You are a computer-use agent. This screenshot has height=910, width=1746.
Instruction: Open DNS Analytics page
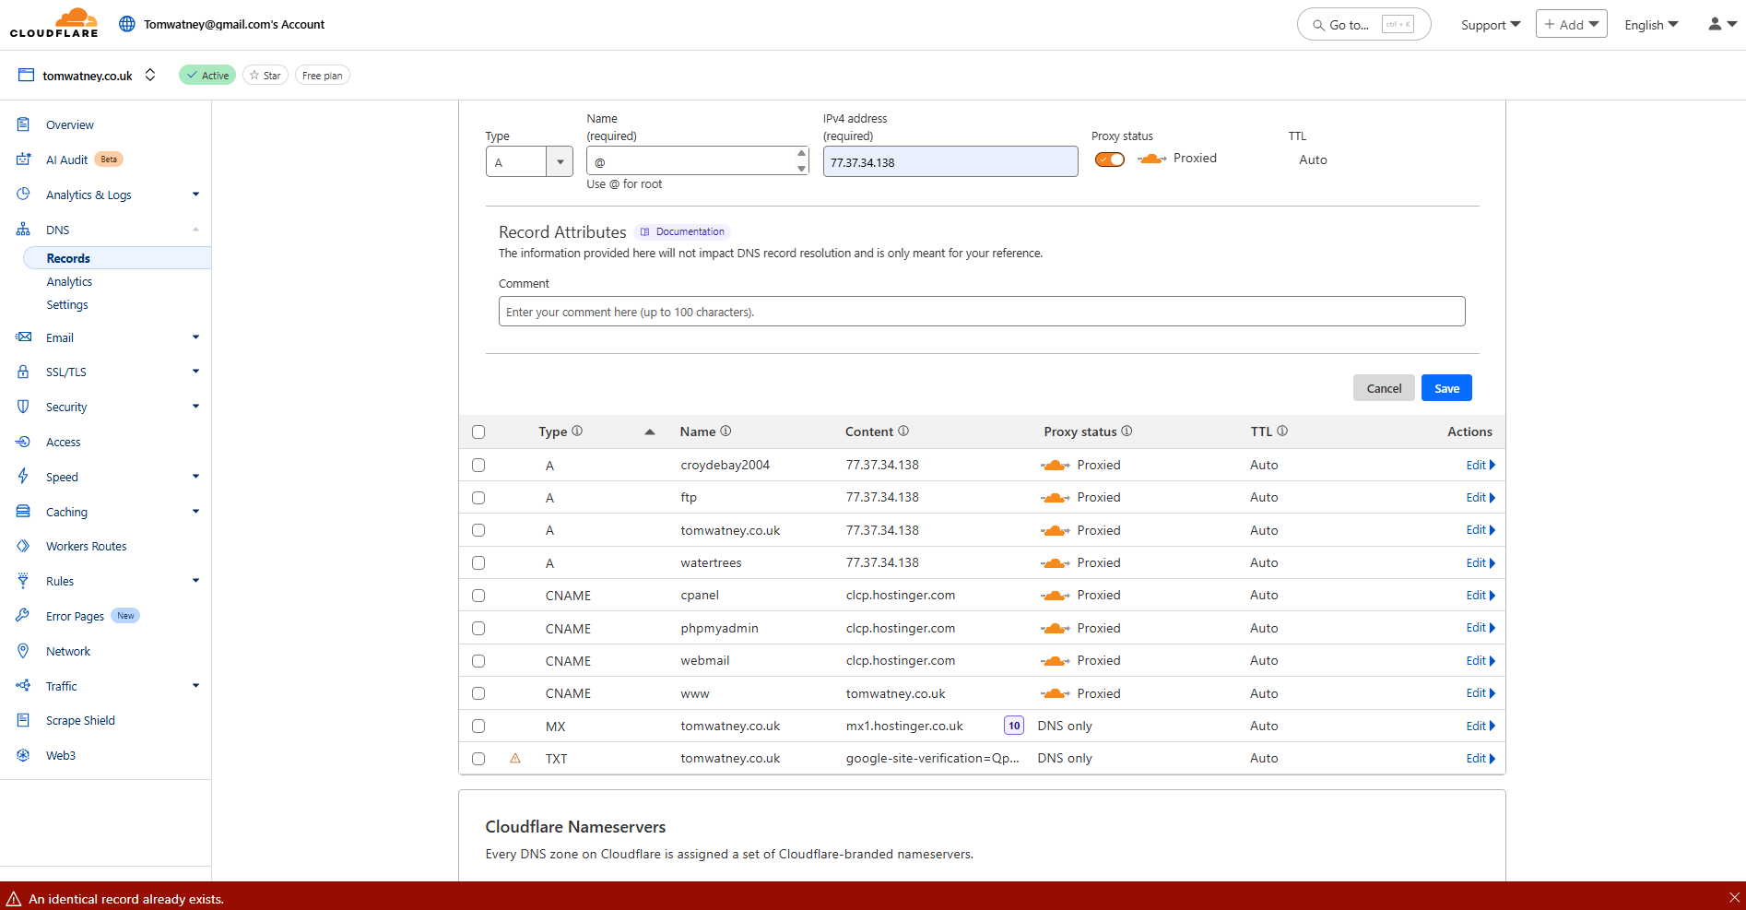[69, 281]
